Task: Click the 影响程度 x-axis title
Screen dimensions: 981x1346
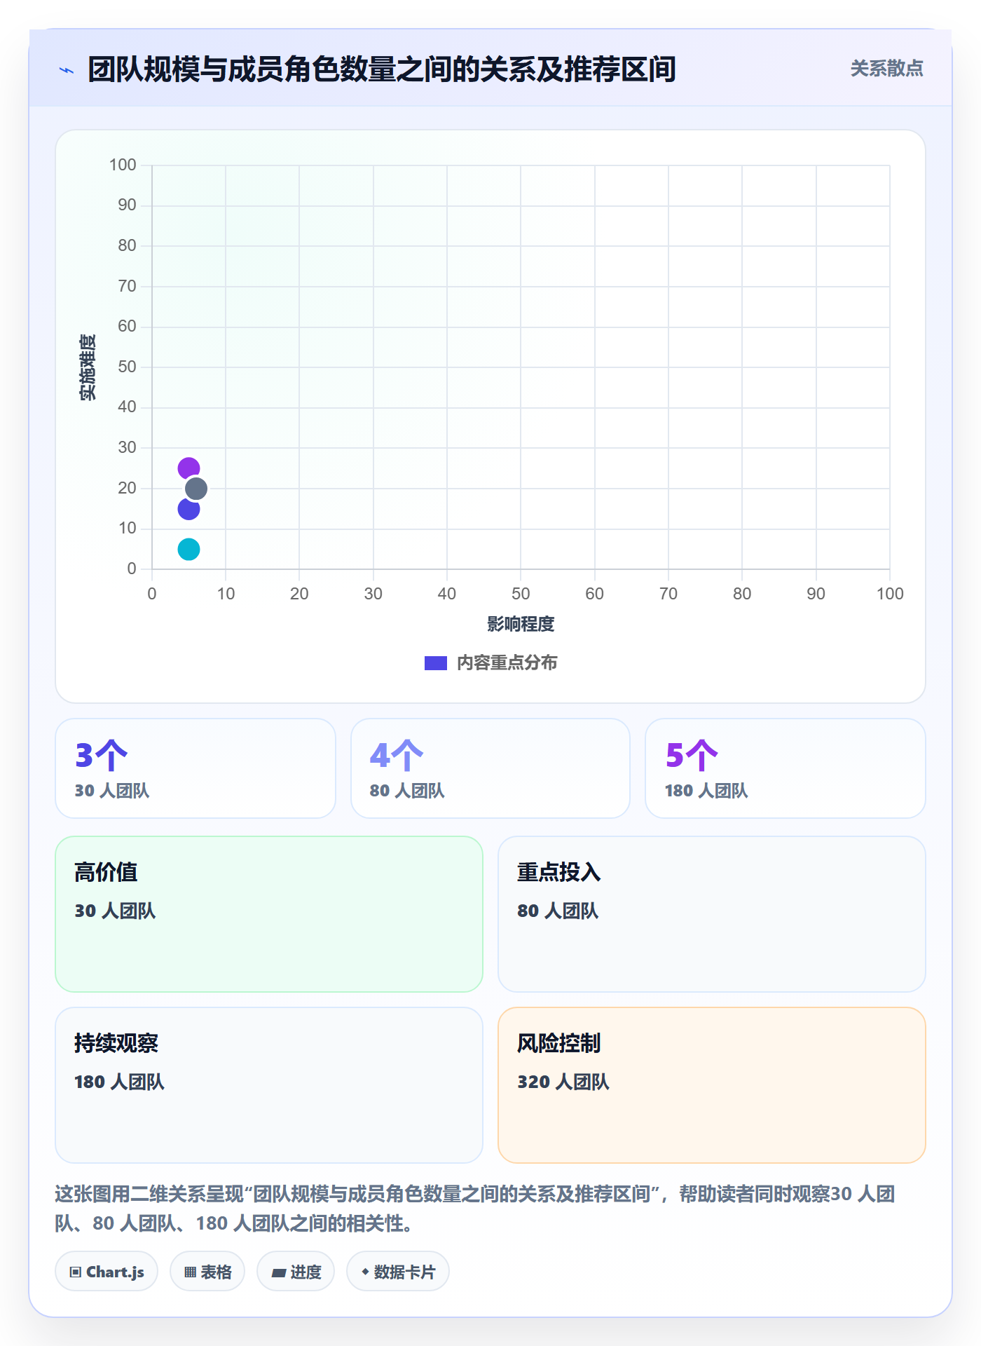Action: (x=521, y=624)
